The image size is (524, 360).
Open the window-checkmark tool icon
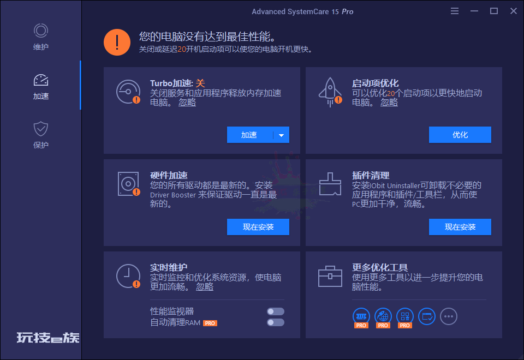(427, 316)
